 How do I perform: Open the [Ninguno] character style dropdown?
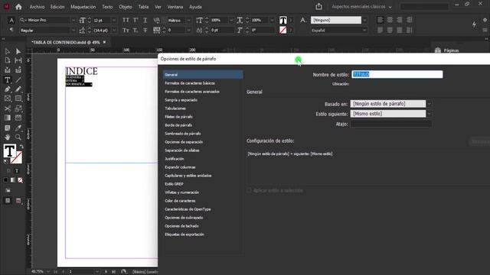(x=364, y=21)
